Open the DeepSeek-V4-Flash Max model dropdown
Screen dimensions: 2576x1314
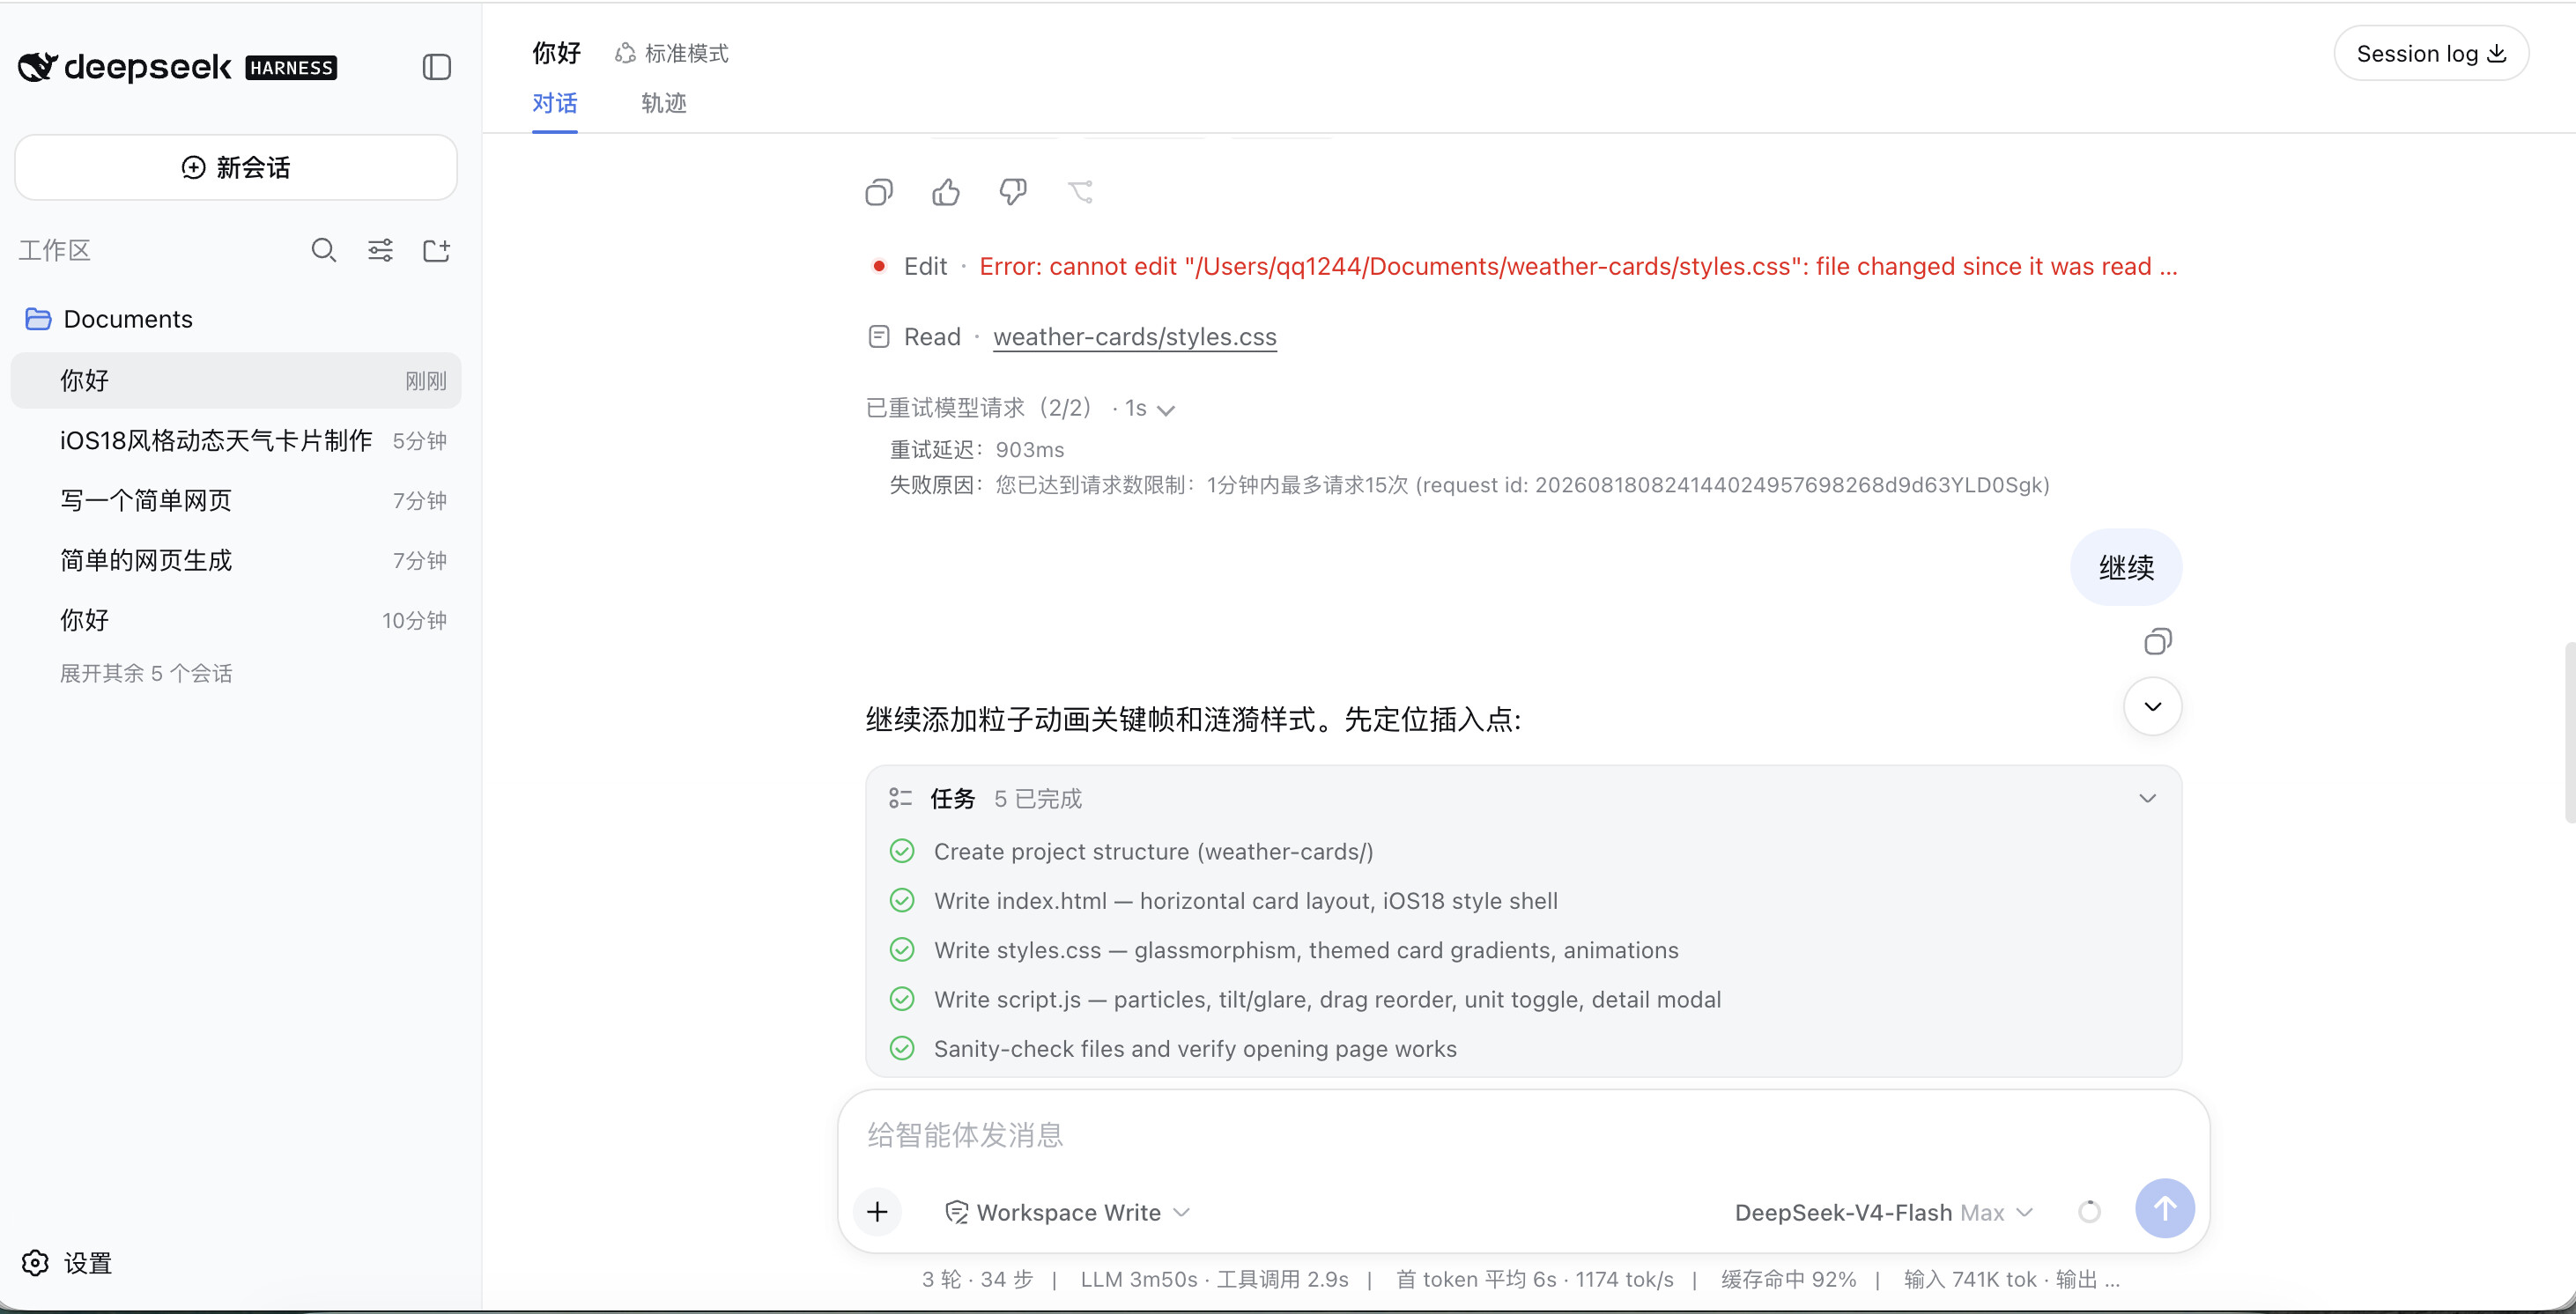pos(1884,1212)
